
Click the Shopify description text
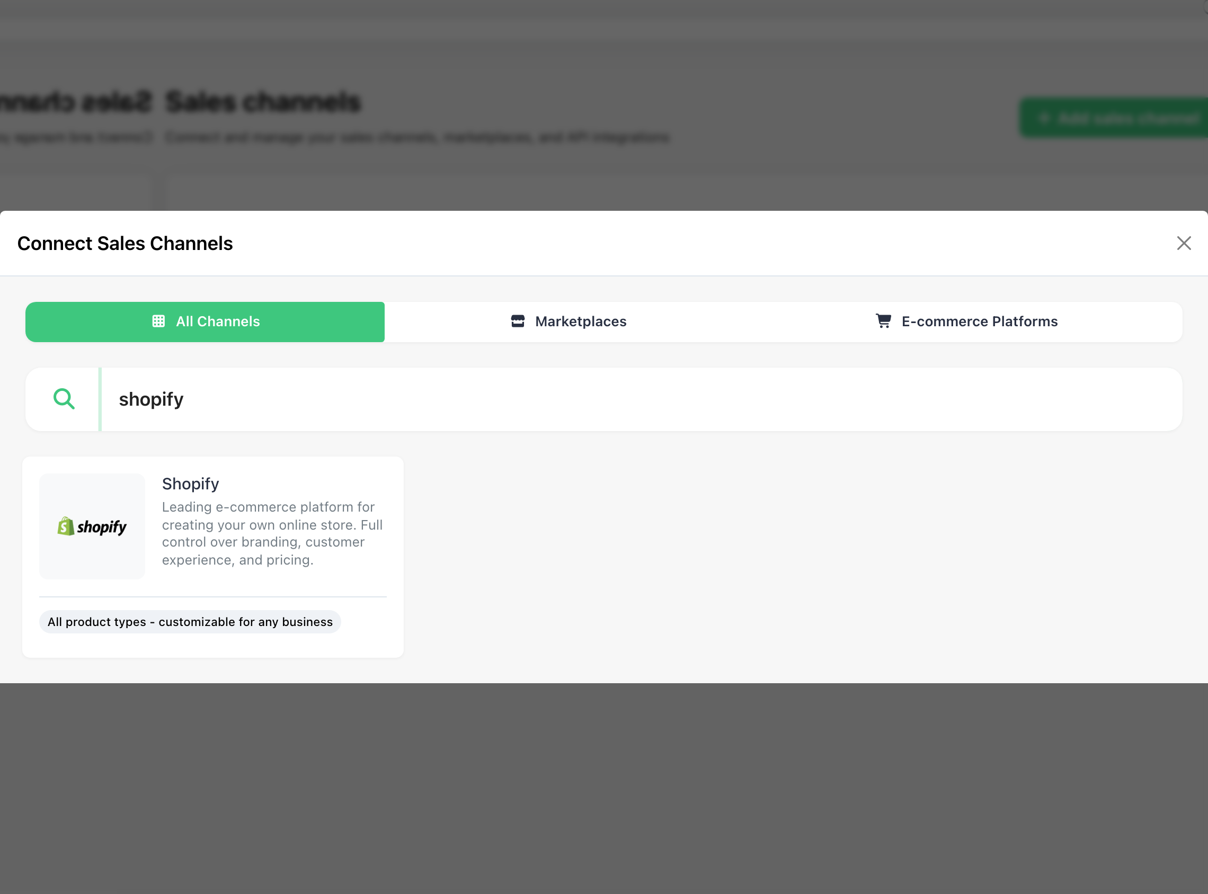pyautogui.click(x=272, y=533)
